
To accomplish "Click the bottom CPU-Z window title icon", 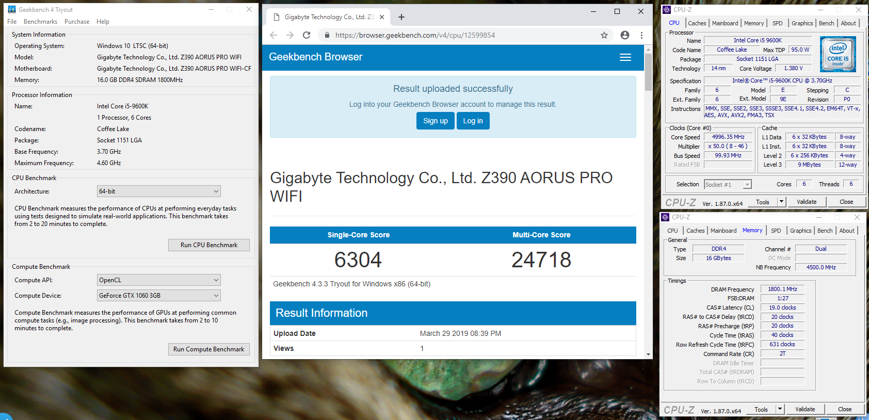I will [665, 217].
